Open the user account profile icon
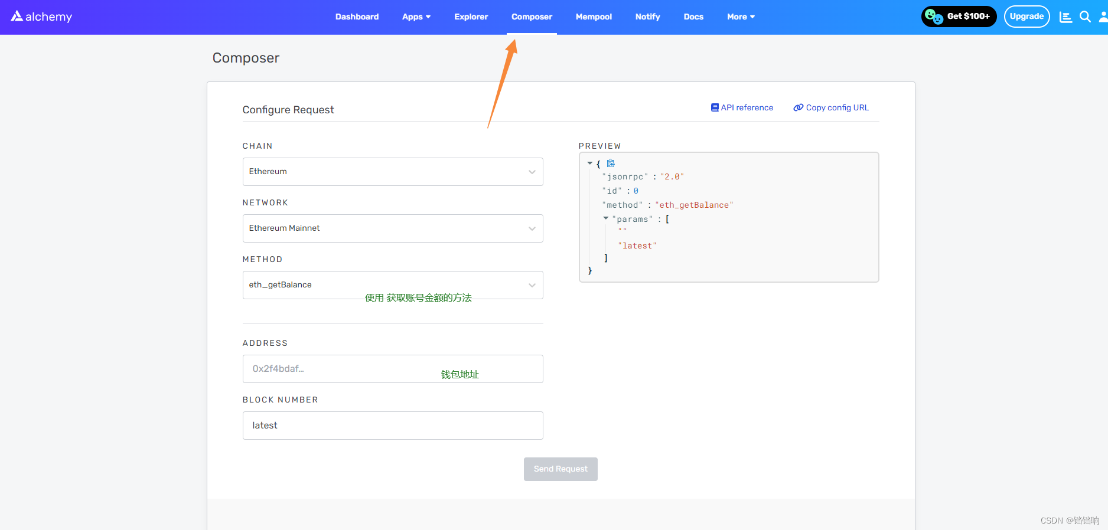 click(x=1103, y=17)
